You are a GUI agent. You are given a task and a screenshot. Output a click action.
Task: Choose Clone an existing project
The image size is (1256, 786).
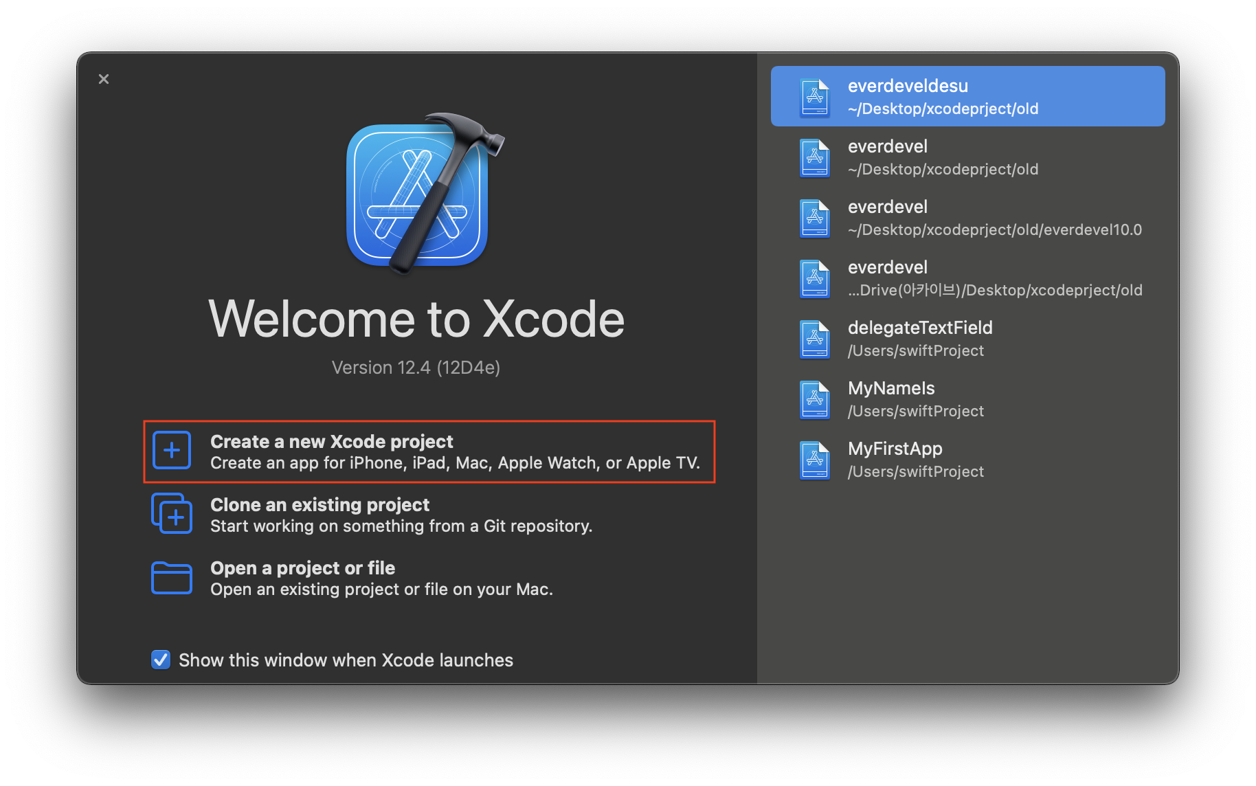click(x=372, y=515)
